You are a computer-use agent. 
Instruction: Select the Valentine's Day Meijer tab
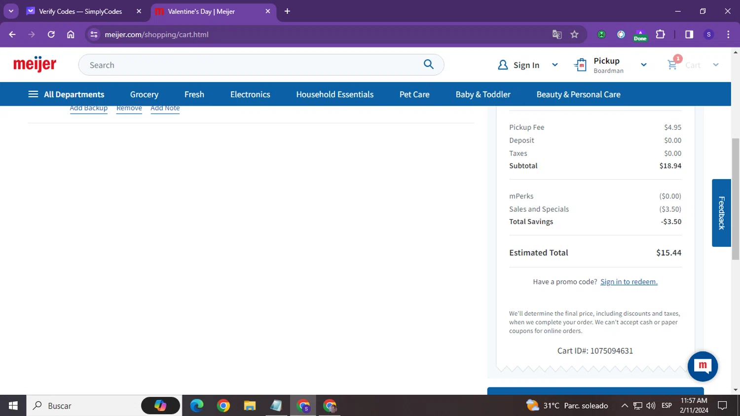point(213,11)
